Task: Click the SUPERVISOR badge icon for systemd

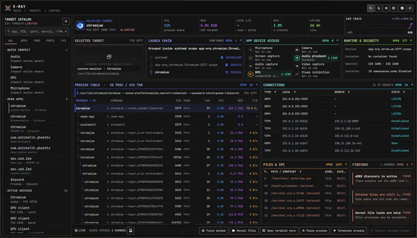Action: tap(222, 57)
